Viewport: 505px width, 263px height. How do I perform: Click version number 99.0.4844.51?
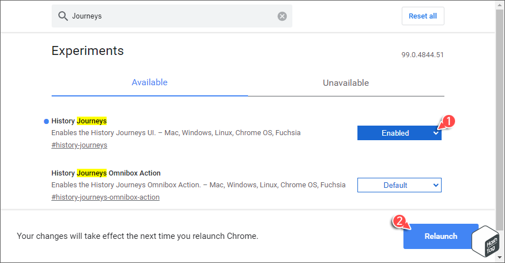click(422, 55)
